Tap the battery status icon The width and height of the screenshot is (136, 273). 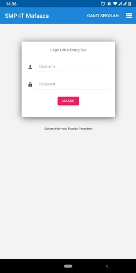(x=130, y=4)
